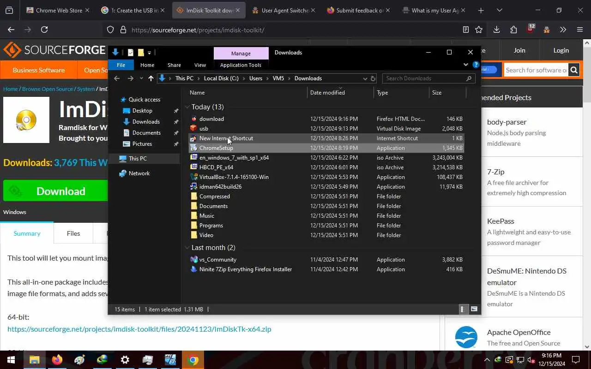Expand Firefox overflow toolbar chevron
The height and width of the screenshot is (369, 591).
[563, 30]
